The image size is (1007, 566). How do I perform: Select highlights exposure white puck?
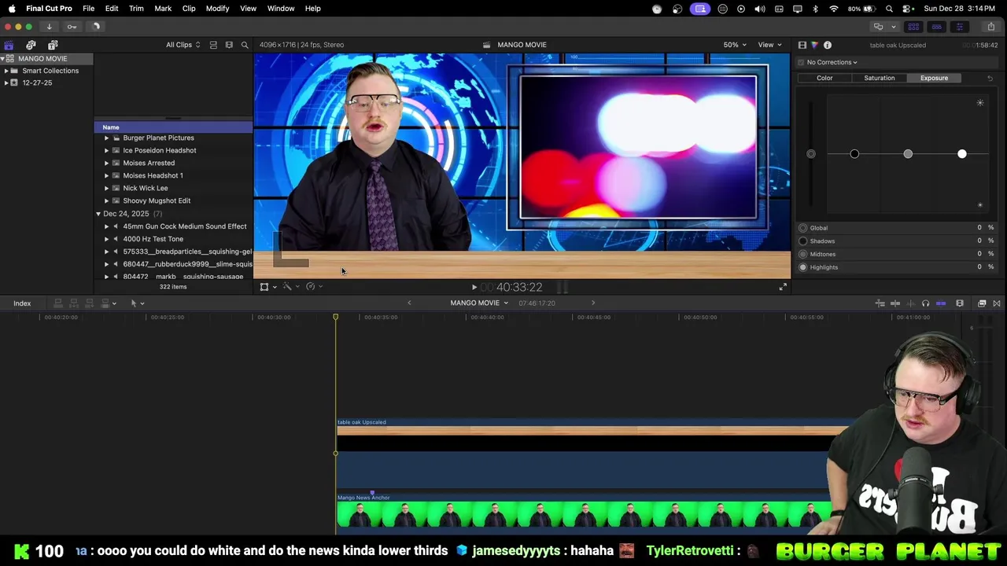961,154
